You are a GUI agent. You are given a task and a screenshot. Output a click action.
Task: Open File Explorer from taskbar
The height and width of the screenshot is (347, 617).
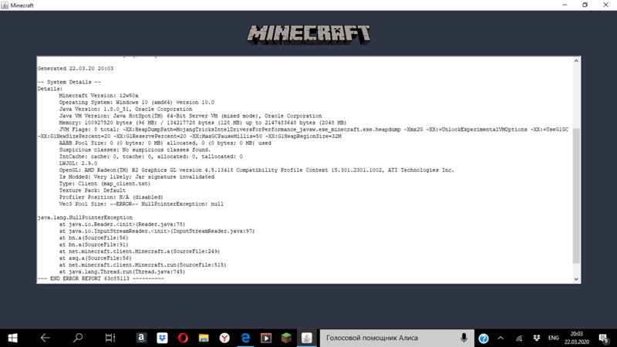(204, 338)
